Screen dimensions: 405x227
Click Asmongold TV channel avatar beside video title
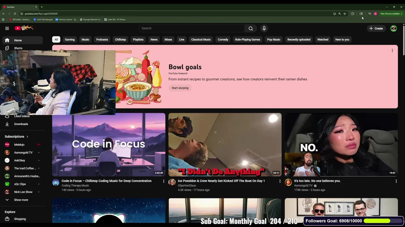tap(288, 182)
